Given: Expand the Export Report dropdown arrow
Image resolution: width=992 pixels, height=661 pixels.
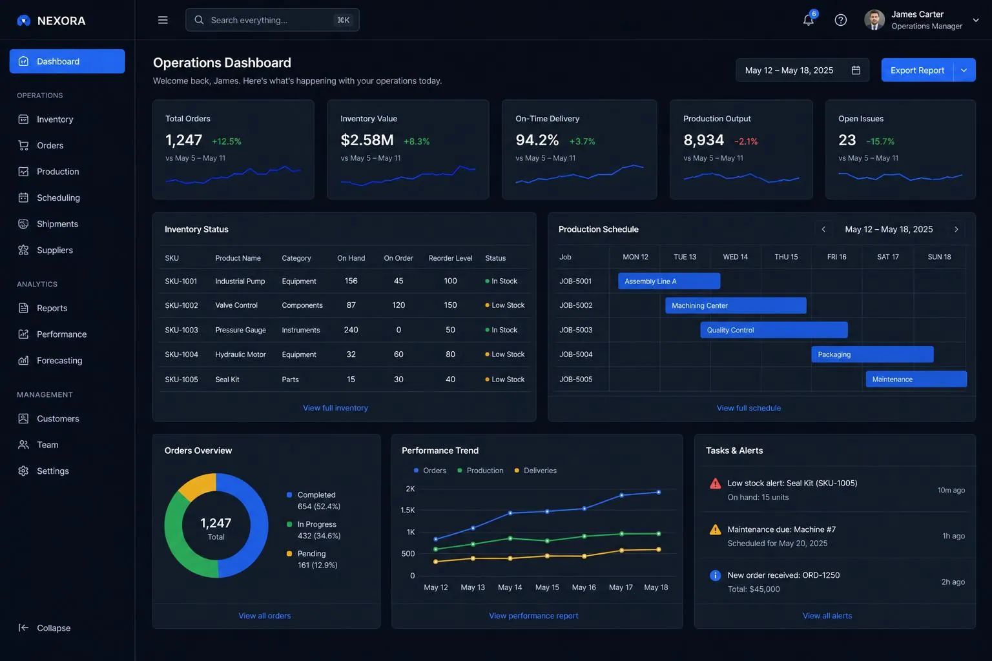Looking at the screenshot, I should (x=964, y=70).
